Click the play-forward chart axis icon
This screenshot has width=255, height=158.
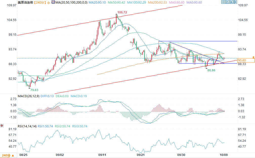tap(231, 2)
